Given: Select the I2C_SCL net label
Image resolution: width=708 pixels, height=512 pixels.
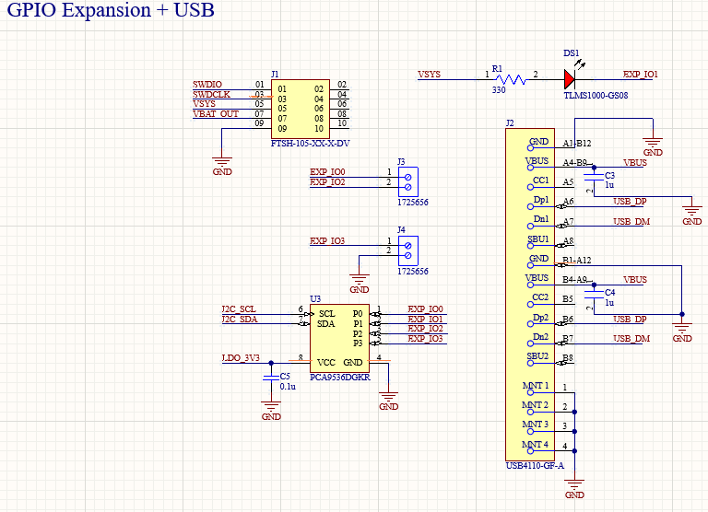Looking at the screenshot, I should (239, 309).
